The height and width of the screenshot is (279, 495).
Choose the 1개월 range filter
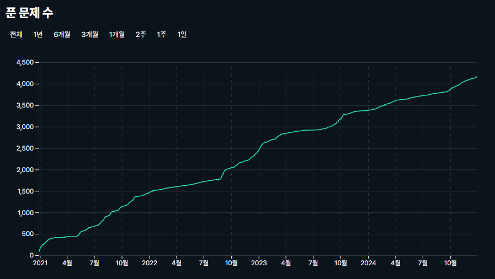(x=117, y=34)
